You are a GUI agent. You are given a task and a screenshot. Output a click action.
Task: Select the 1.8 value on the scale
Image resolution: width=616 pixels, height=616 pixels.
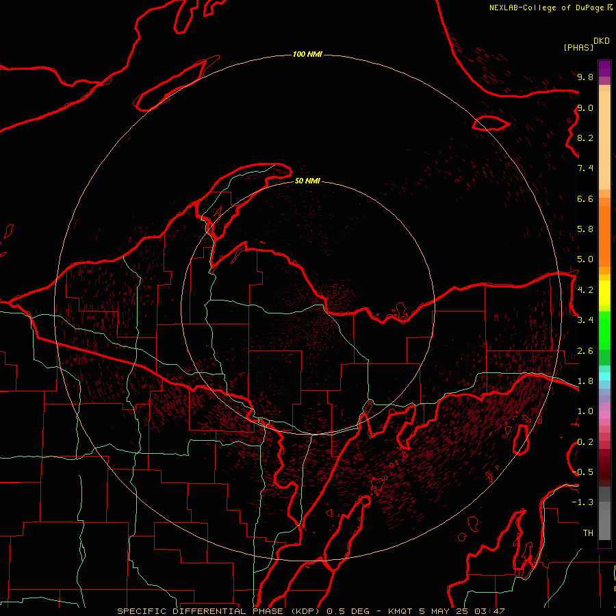click(x=585, y=381)
